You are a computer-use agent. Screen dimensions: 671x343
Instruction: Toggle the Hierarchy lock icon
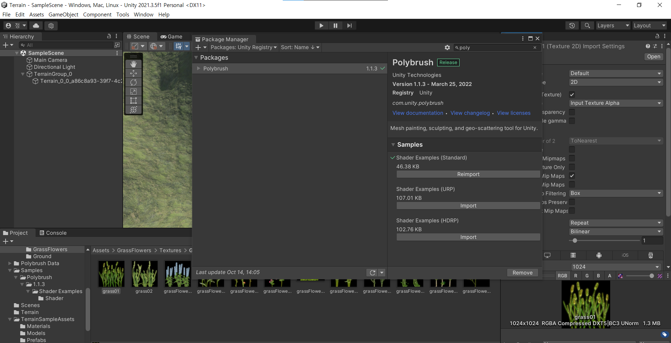click(109, 36)
